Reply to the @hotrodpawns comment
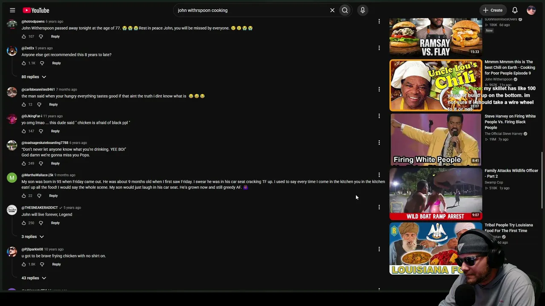Image resolution: width=545 pixels, height=306 pixels. click(55, 37)
